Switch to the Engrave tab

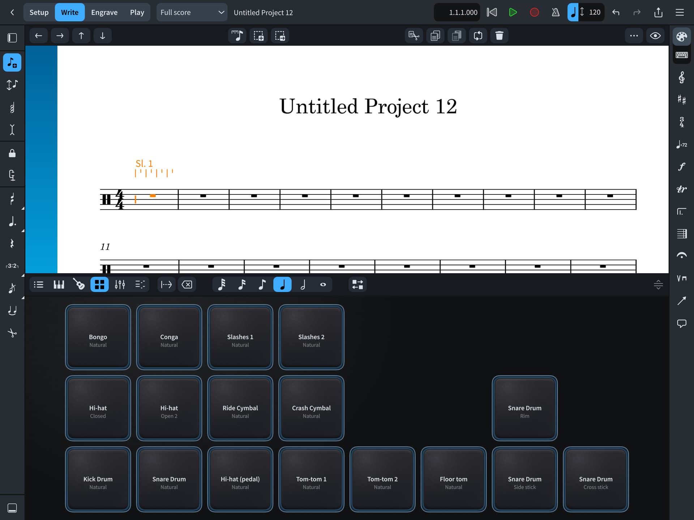pos(104,12)
